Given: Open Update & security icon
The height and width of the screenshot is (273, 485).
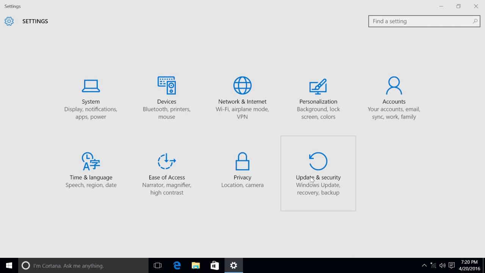Looking at the screenshot, I should [318, 161].
